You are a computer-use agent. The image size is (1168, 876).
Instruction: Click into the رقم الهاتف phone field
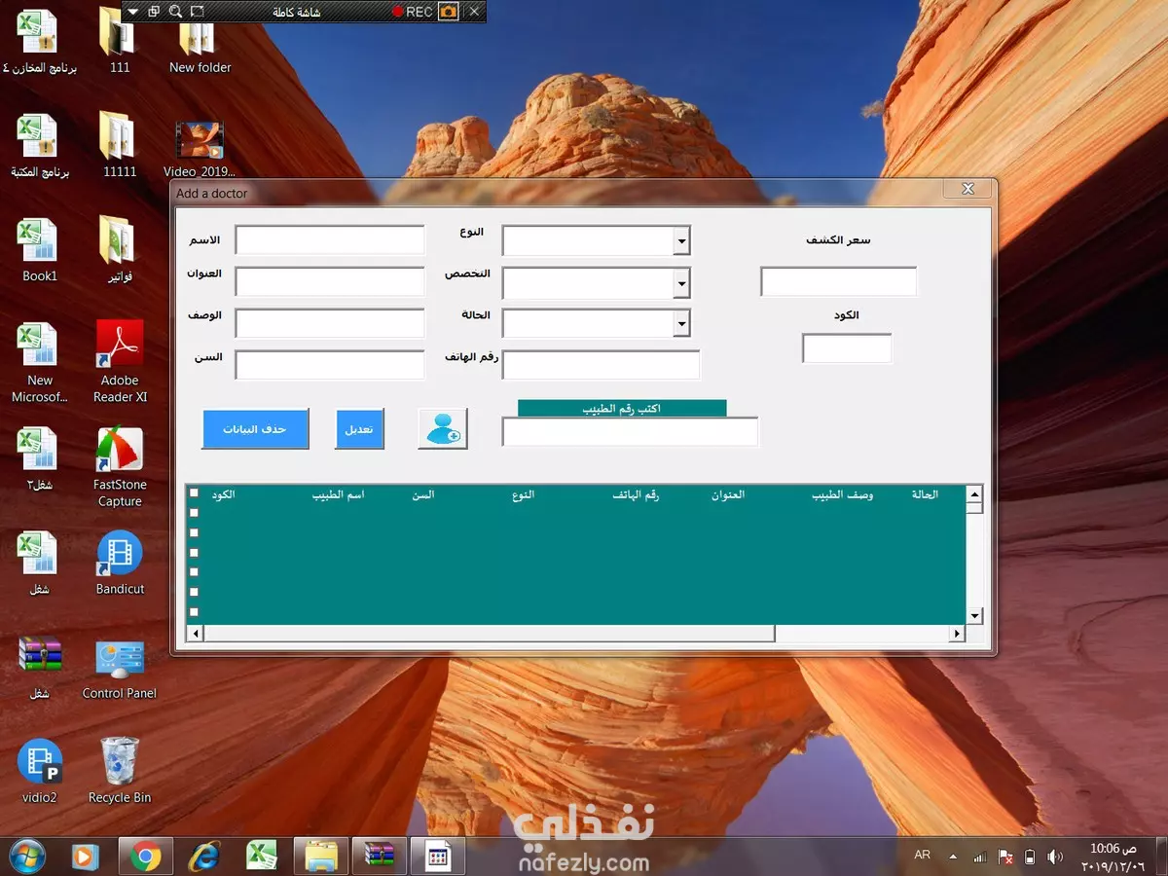pyautogui.click(x=601, y=365)
